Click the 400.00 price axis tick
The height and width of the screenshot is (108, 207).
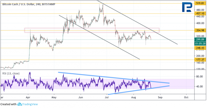click(200, 23)
